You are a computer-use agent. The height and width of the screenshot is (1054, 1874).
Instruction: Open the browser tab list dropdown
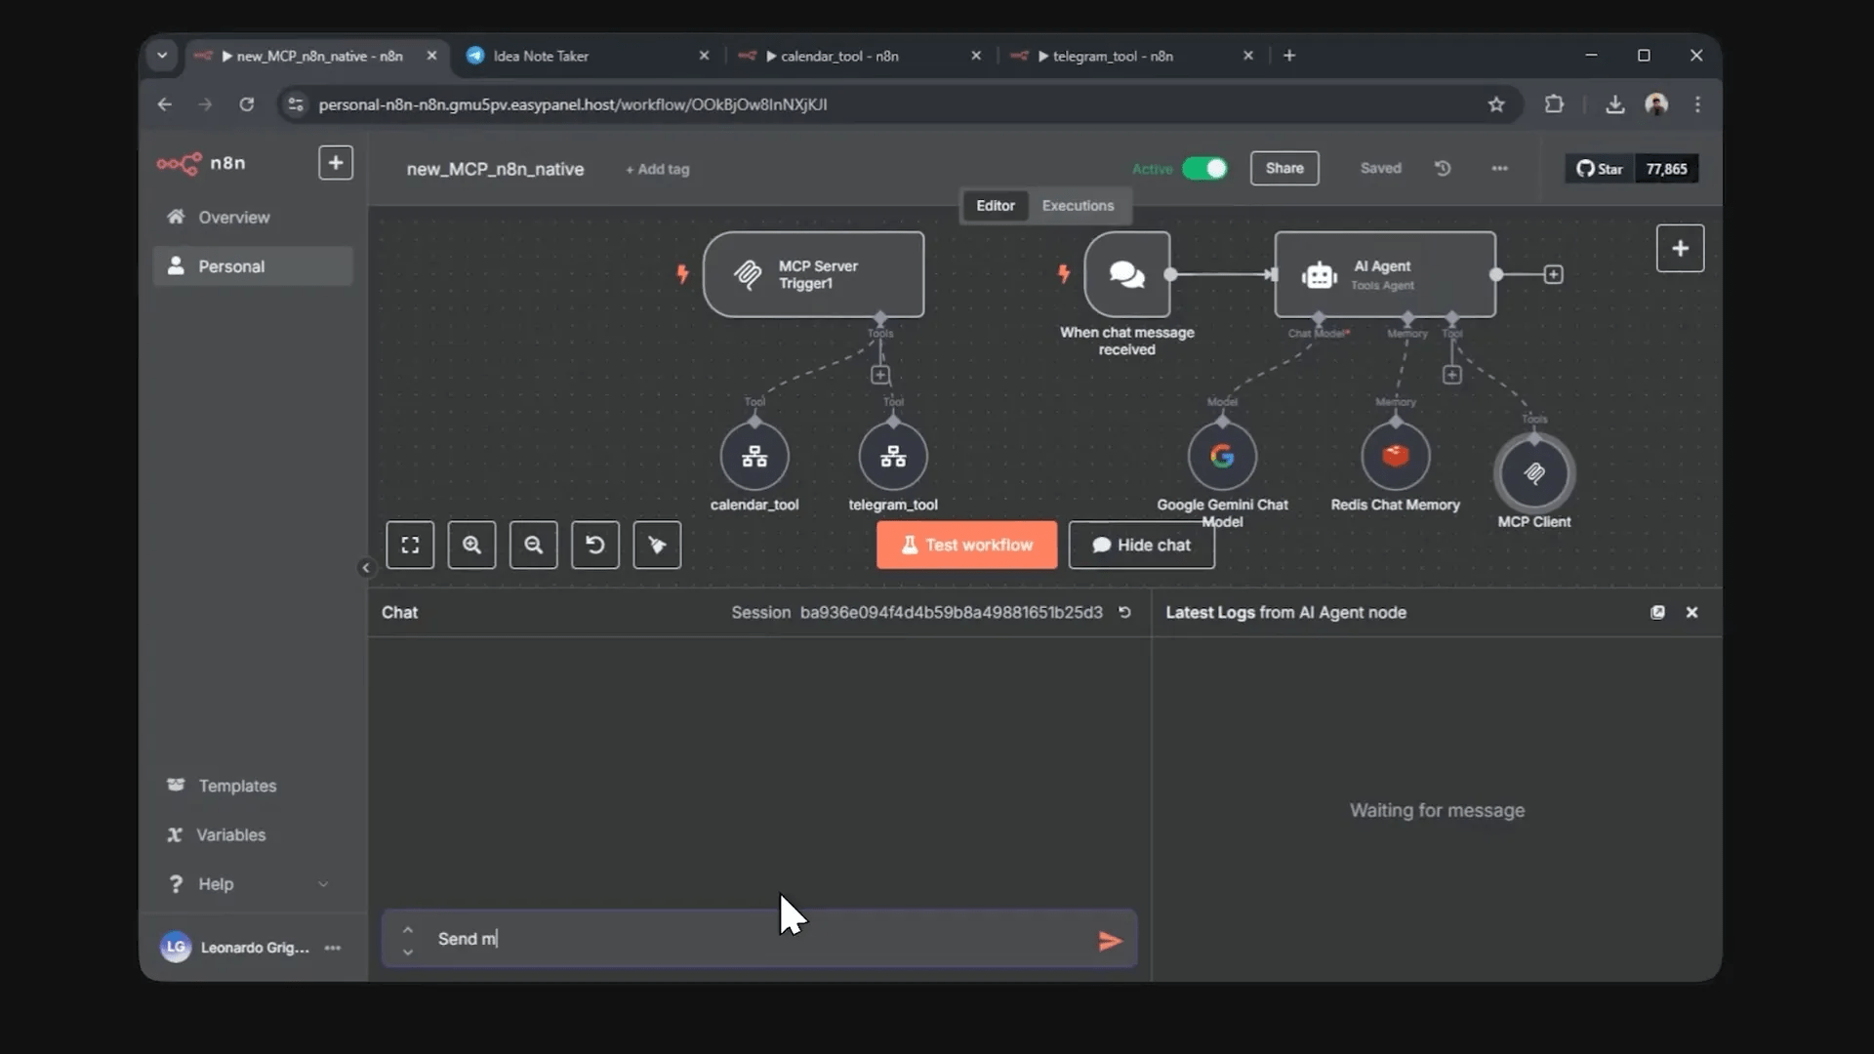point(162,56)
